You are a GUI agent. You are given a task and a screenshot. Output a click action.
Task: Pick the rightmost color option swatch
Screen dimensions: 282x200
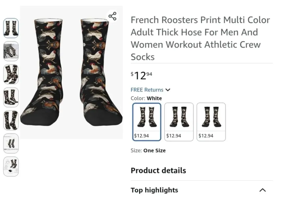pyautogui.click(x=211, y=122)
